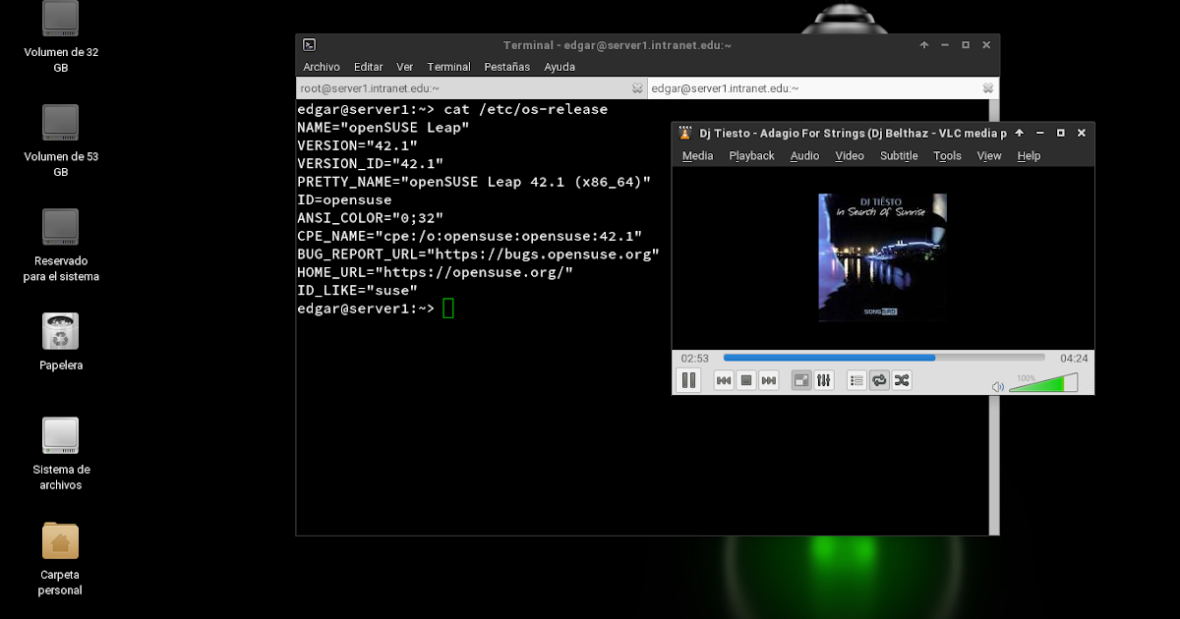Mute audio using the speaker icon
This screenshot has height=619, width=1180.
[997, 385]
